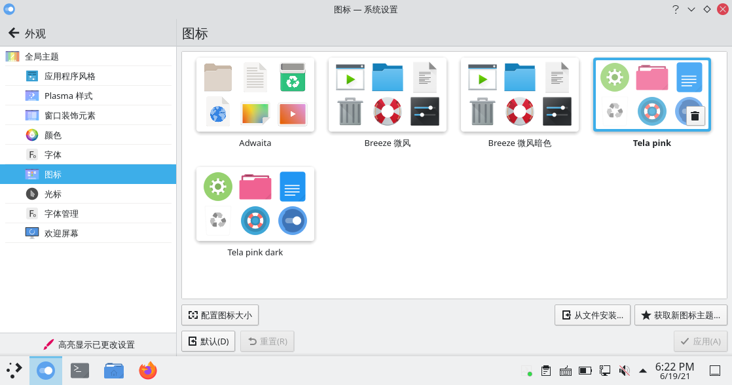This screenshot has width=732, height=385.
Task: Go to 全局主题 in the sidebar
Action: pyautogui.click(x=42, y=57)
